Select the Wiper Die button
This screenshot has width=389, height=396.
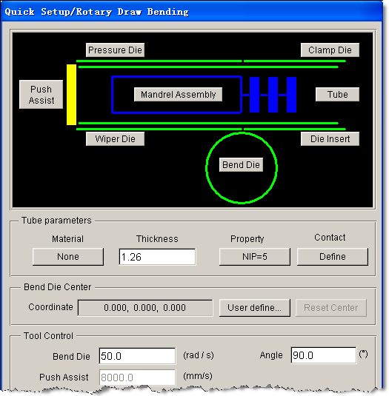[115, 139]
